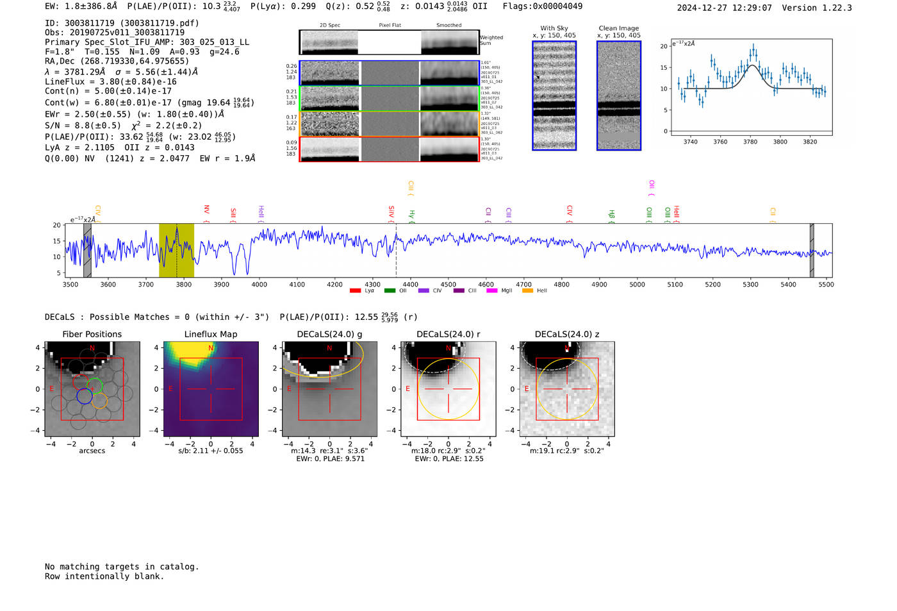Click the Weighted Sum 2D spectrum row
This screenshot has width=897, height=611.
(x=389, y=42)
